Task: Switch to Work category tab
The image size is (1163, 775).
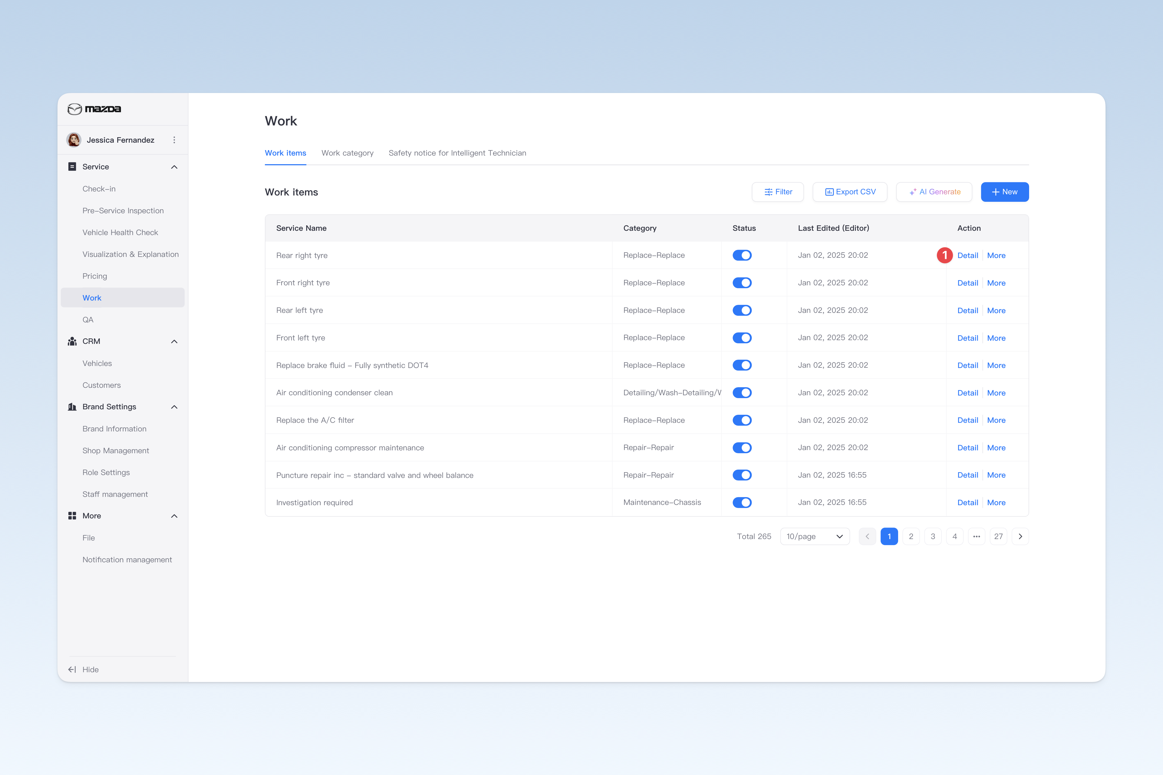Action: click(347, 153)
